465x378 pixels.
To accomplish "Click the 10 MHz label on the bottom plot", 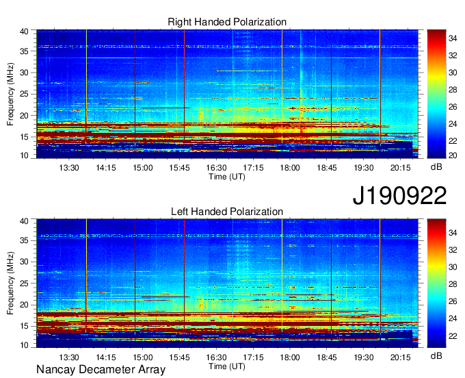I will tap(25, 344).
